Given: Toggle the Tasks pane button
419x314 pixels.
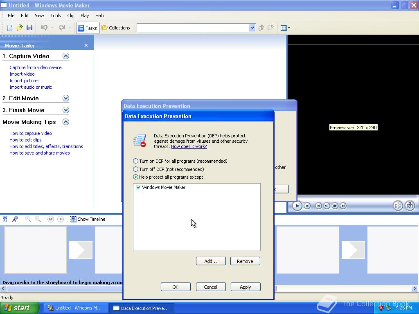Looking at the screenshot, I should click(x=88, y=28).
